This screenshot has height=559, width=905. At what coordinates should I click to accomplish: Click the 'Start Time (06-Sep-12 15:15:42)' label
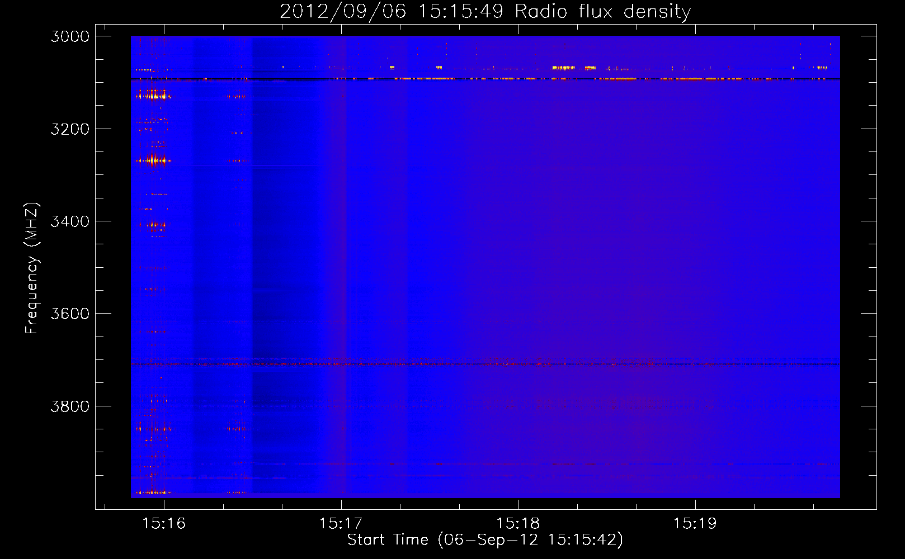click(485, 540)
